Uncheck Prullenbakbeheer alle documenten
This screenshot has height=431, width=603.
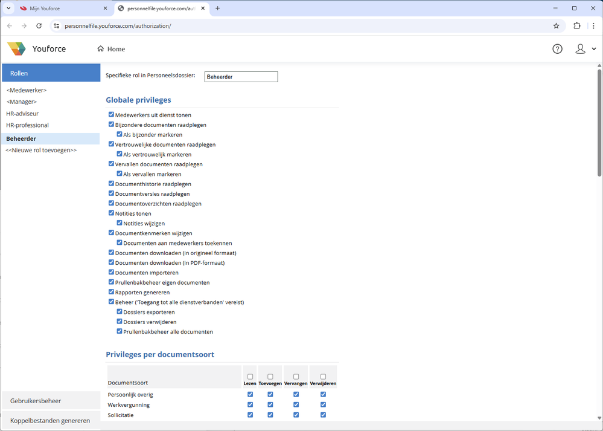(120, 331)
